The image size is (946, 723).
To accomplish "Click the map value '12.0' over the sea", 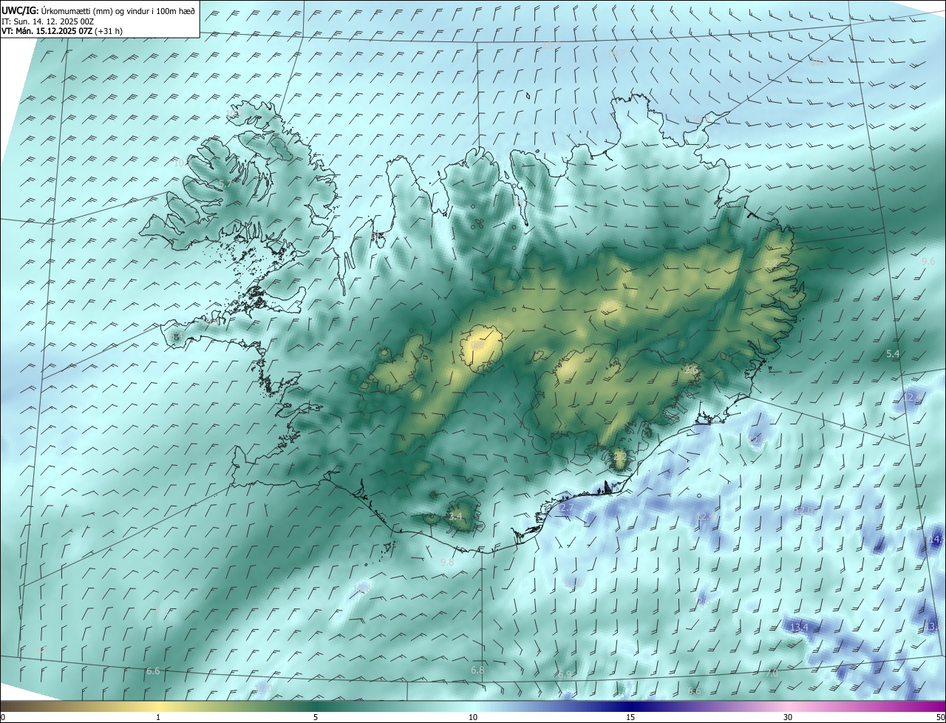I will pos(803,510).
